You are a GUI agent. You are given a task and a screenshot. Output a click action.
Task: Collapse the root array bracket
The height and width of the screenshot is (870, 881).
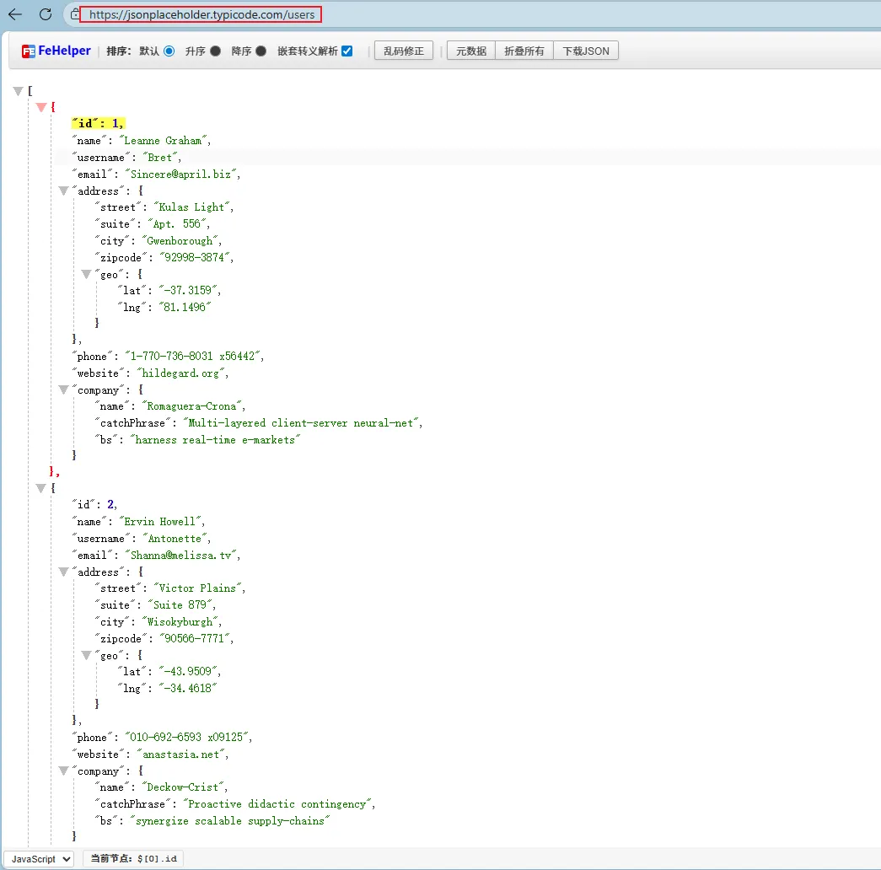18,90
